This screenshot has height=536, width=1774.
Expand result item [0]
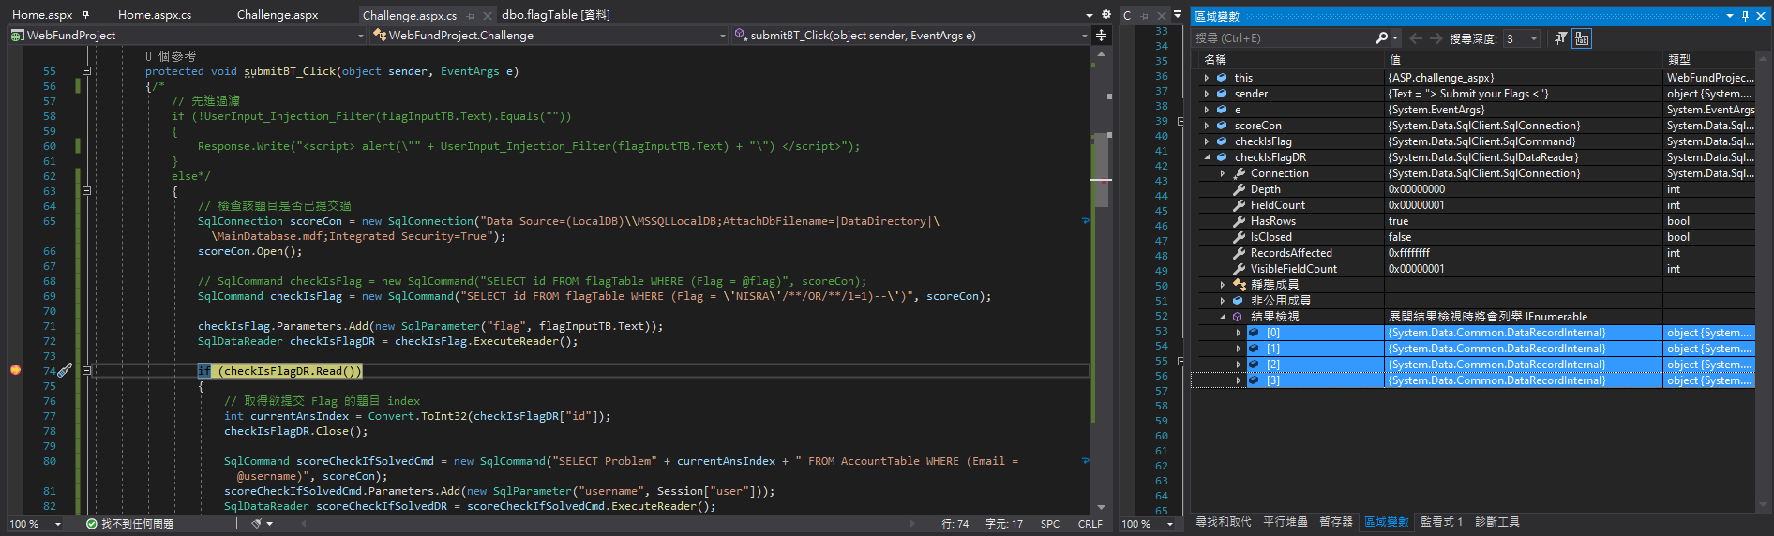(x=1239, y=333)
